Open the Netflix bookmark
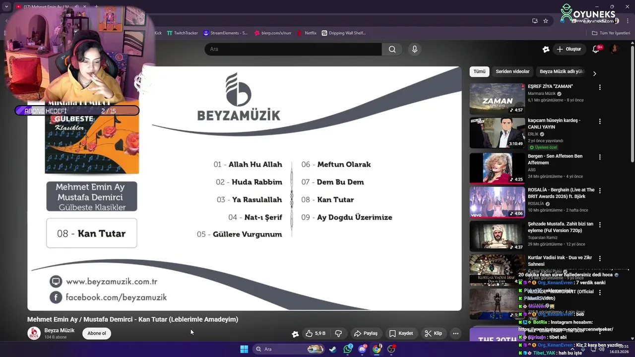This screenshot has width=635, height=357. coord(307,33)
